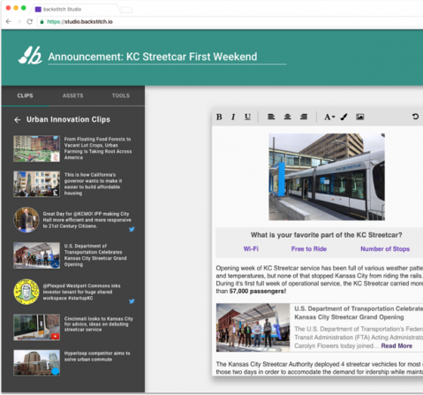Click 'U.S. Department of Transportation' sidebar clip title
The width and height of the screenshot is (423, 395).
(95, 255)
